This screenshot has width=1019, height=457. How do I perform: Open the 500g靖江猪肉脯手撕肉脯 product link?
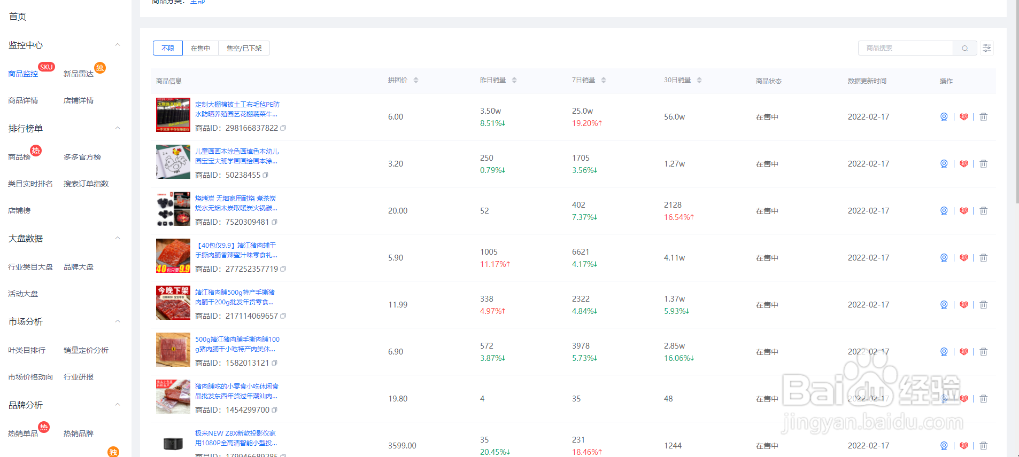(x=237, y=344)
